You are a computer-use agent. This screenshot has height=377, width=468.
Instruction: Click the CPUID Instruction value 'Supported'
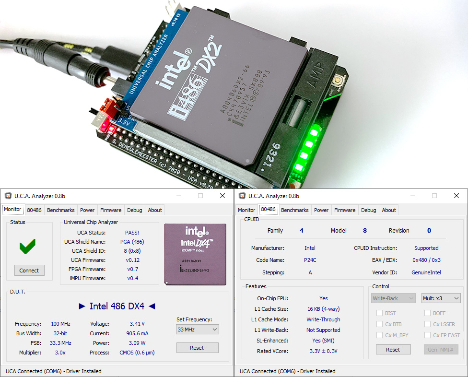coord(426,248)
